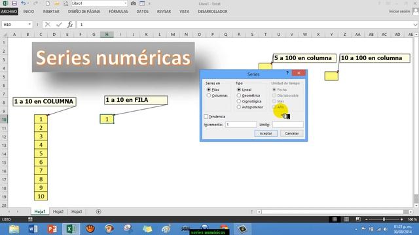Launch PowerPoint from the taskbar
Viewport: 419px width, 235px height.
coord(52,229)
